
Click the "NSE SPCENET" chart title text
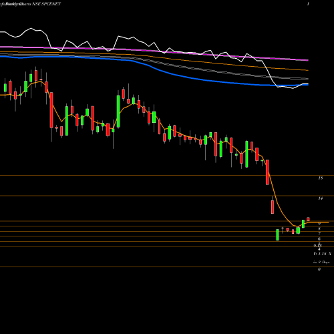(x=46, y=4)
